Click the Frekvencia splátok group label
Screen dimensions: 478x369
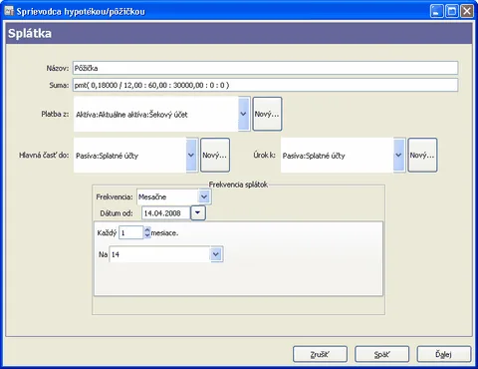238,184
